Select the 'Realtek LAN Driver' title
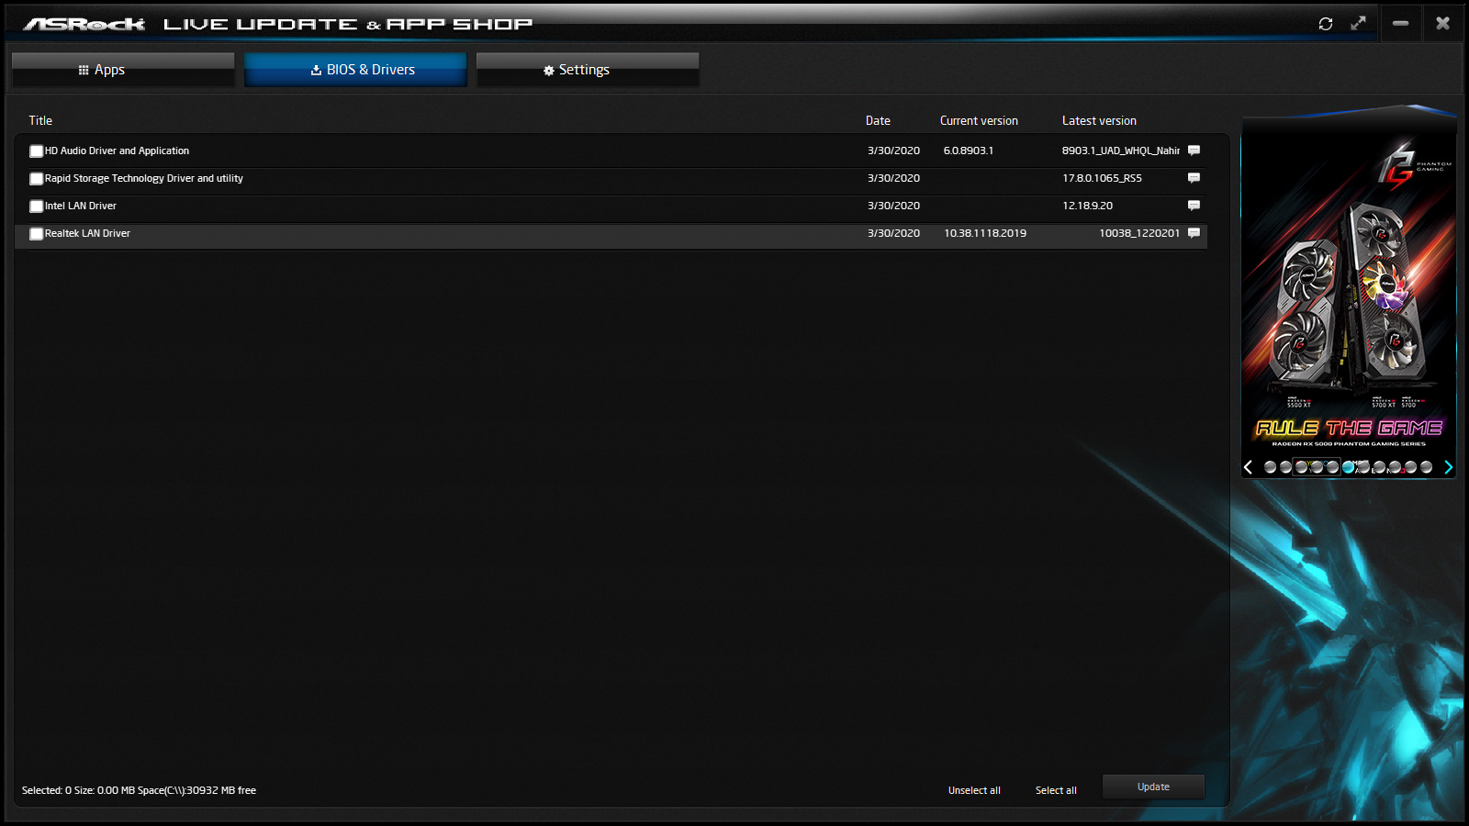Screen dimensions: 1469x826 (x=87, y=233)
